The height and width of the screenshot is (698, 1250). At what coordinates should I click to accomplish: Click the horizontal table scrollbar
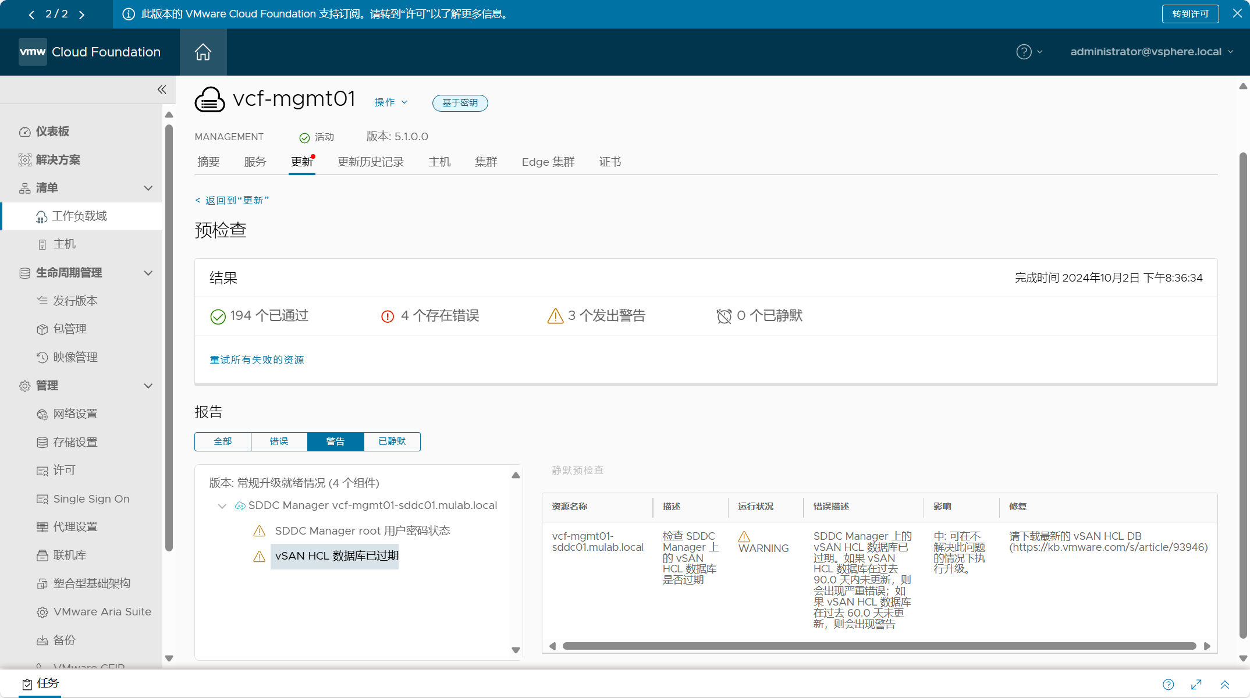(879, 646)
